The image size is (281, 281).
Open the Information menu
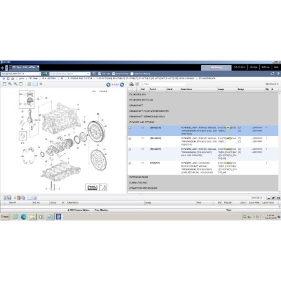coord(240,67)
